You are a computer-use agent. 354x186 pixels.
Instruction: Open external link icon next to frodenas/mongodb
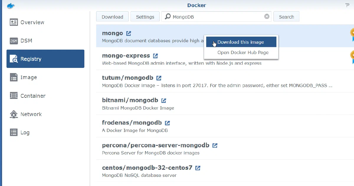(167, 123)
